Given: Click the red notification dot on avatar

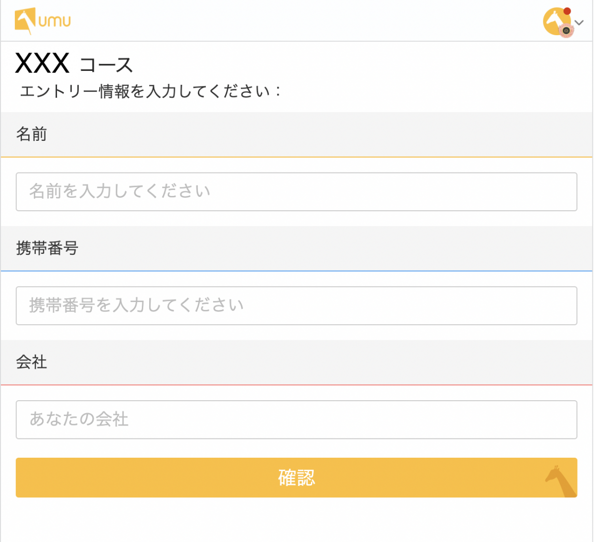Looking at the screenshot, I should coord(567,11).
